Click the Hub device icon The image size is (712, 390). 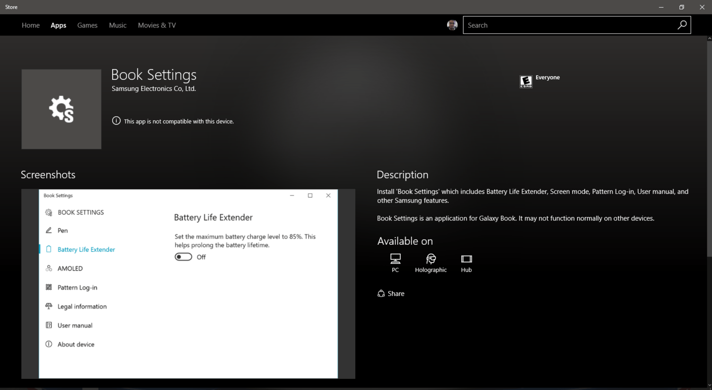(x=466, y=258)
